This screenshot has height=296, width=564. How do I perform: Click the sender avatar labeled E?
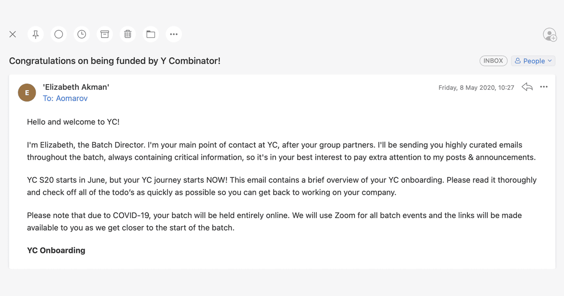tap(27, 93)
